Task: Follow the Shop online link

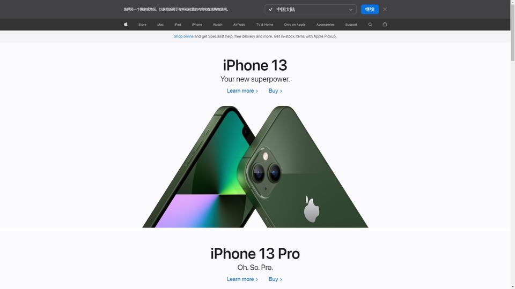Action: (183, 36)
